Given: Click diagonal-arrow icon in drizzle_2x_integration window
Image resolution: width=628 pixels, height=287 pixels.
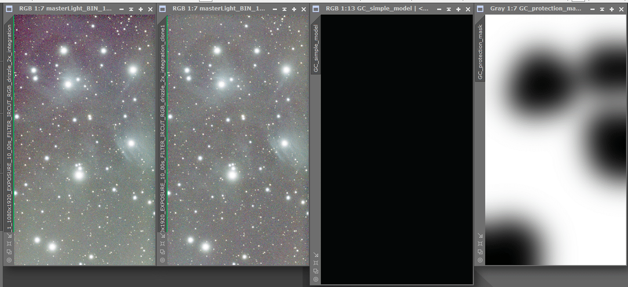Looking at the screenshot, I should coord(9,236).
